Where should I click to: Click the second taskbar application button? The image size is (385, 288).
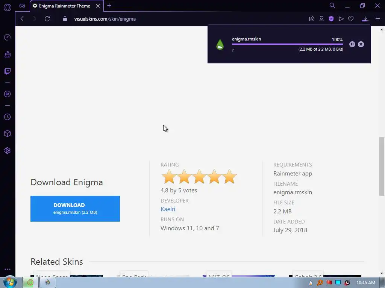click(47, 283)
